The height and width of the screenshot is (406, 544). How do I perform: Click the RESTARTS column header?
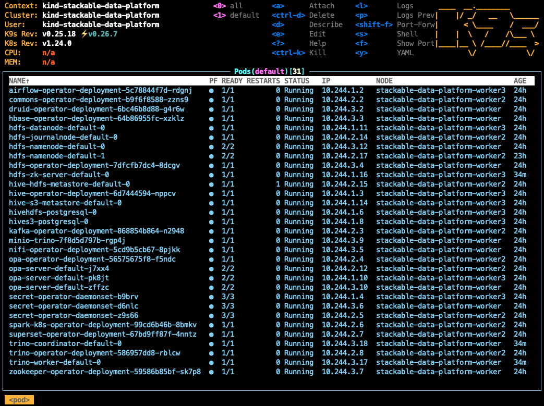tap(263, 81)
